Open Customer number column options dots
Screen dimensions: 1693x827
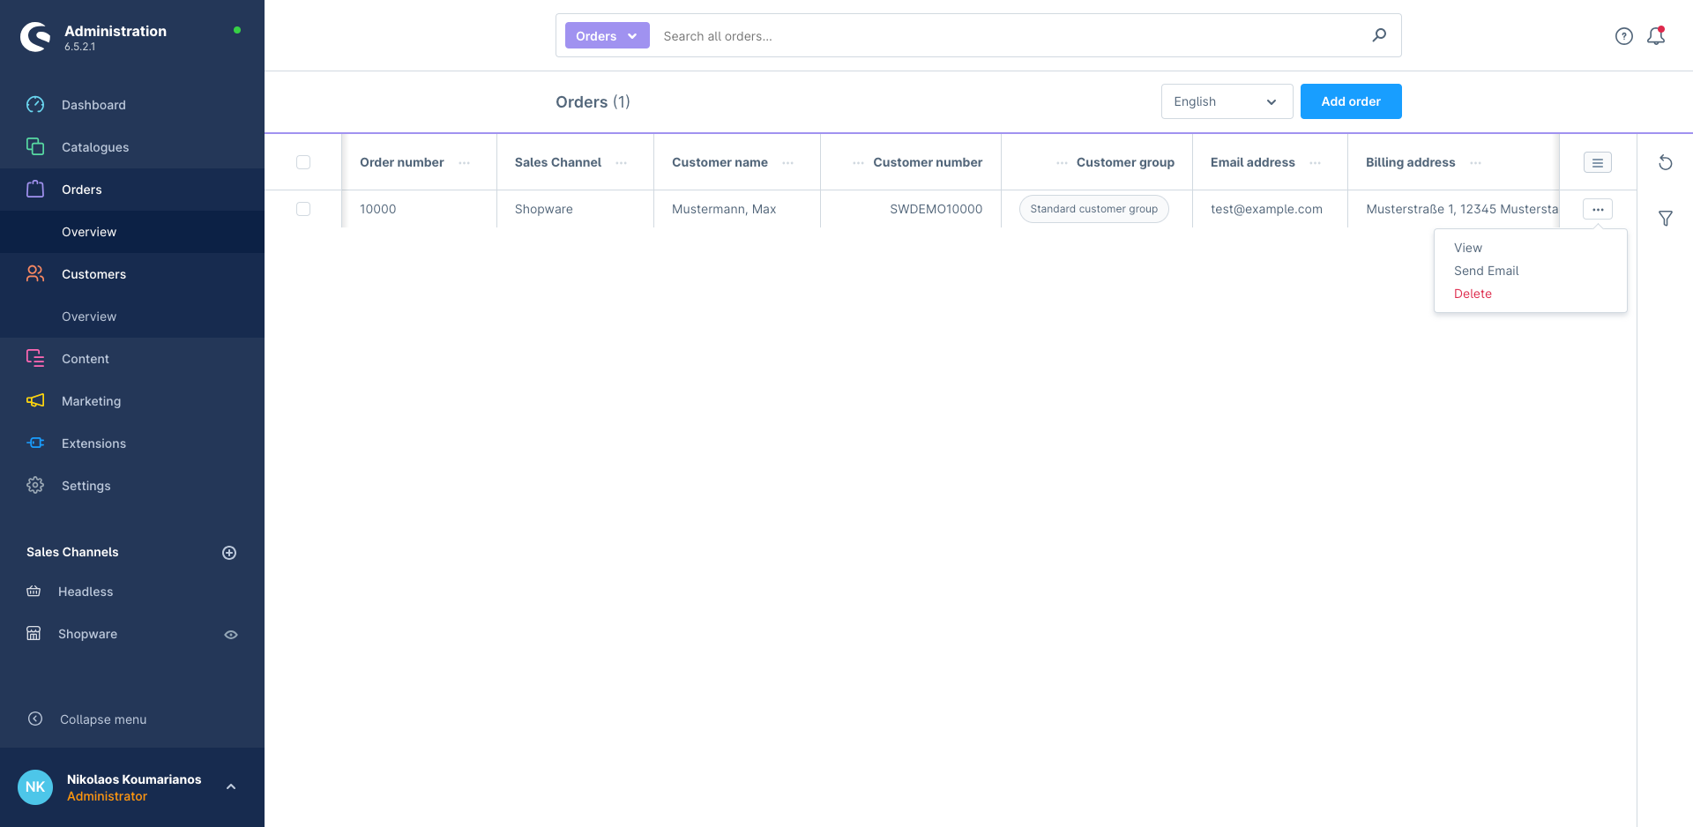[x=858, y=163]
